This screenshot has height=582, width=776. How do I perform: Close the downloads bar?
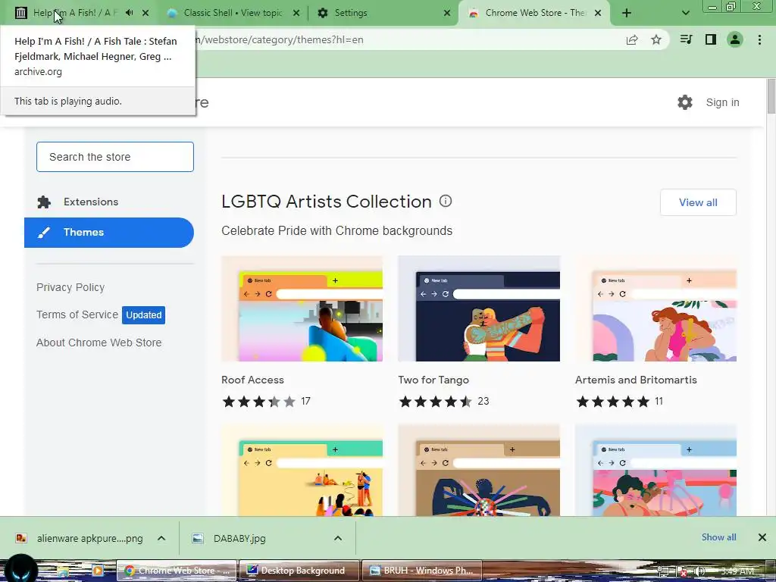(x=762, y=537)
